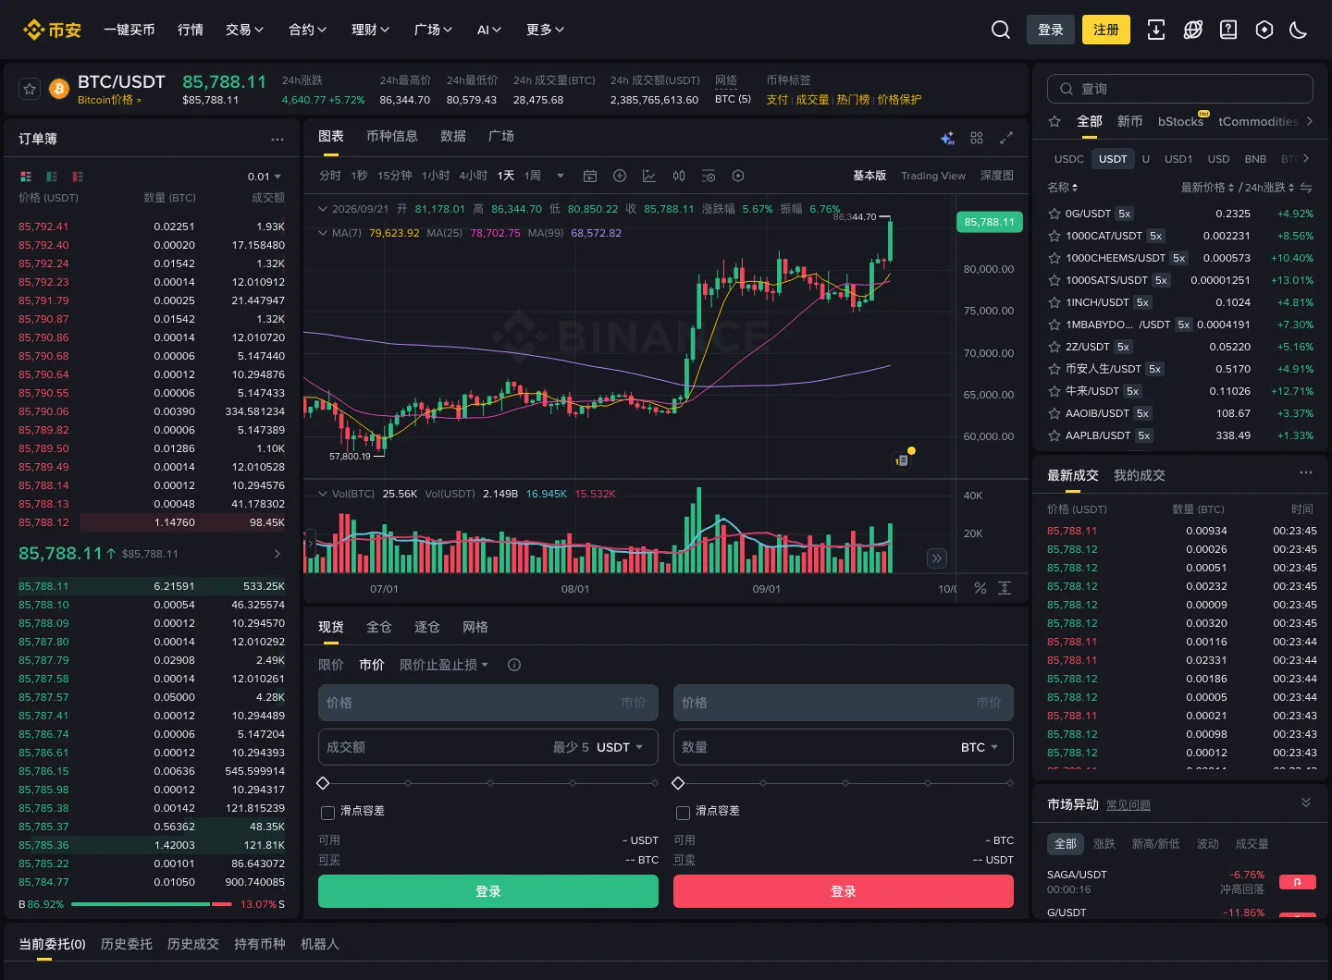This screenshot has height=980, width=1332.
Task: Open the USDT unit dropdown in 成交额 field
Action: [620, 747]
